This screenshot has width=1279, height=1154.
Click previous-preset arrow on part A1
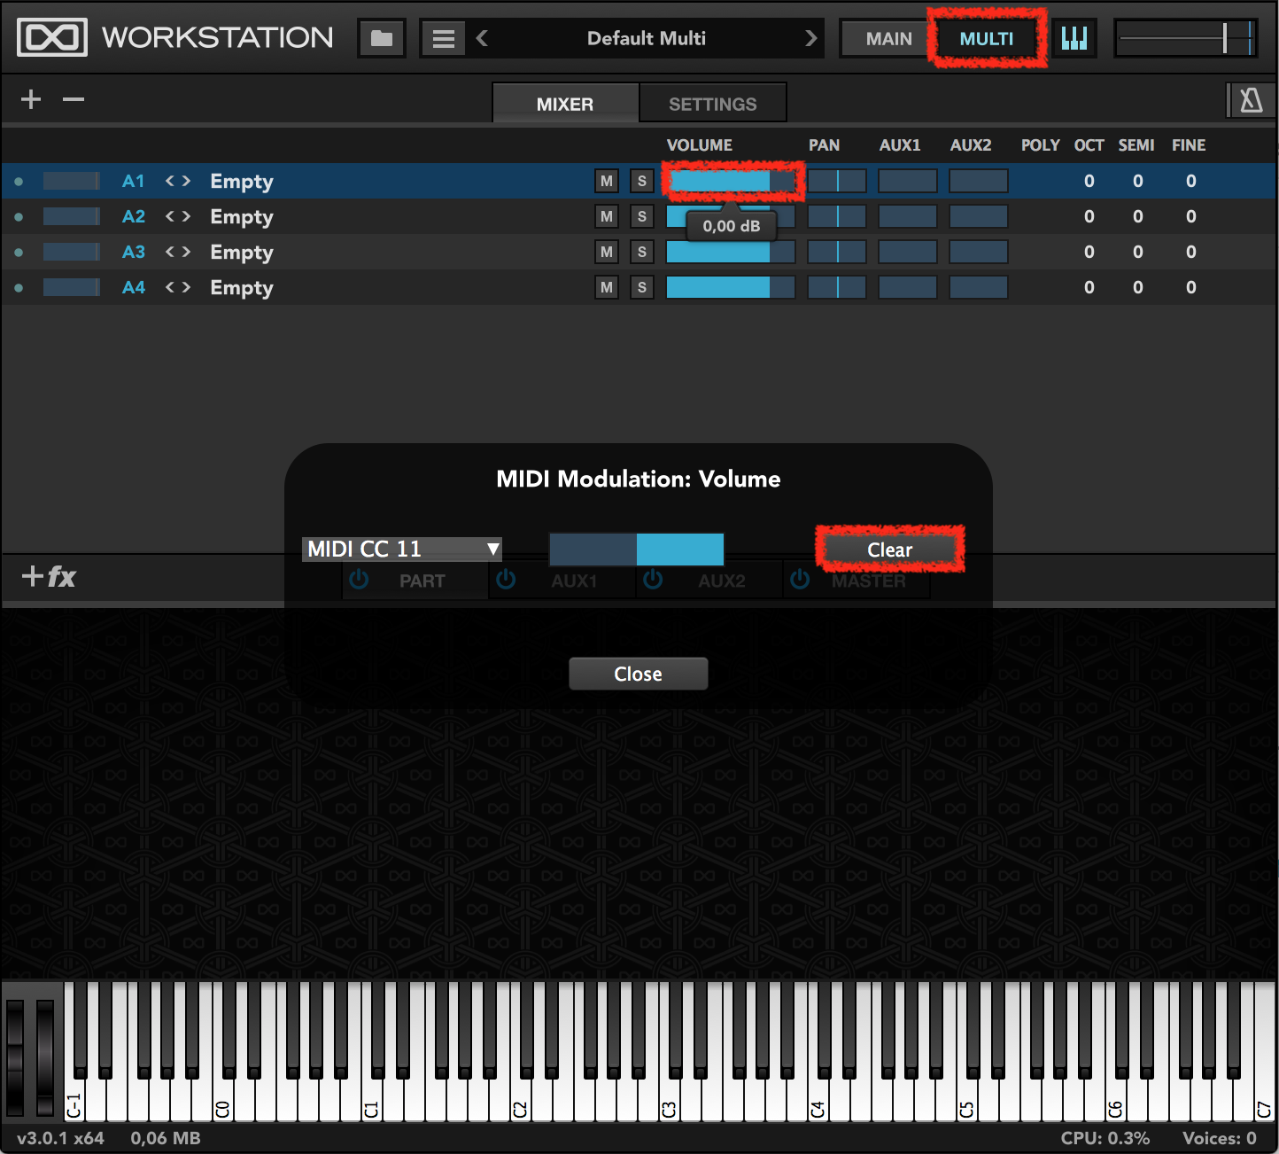[170, 181]
